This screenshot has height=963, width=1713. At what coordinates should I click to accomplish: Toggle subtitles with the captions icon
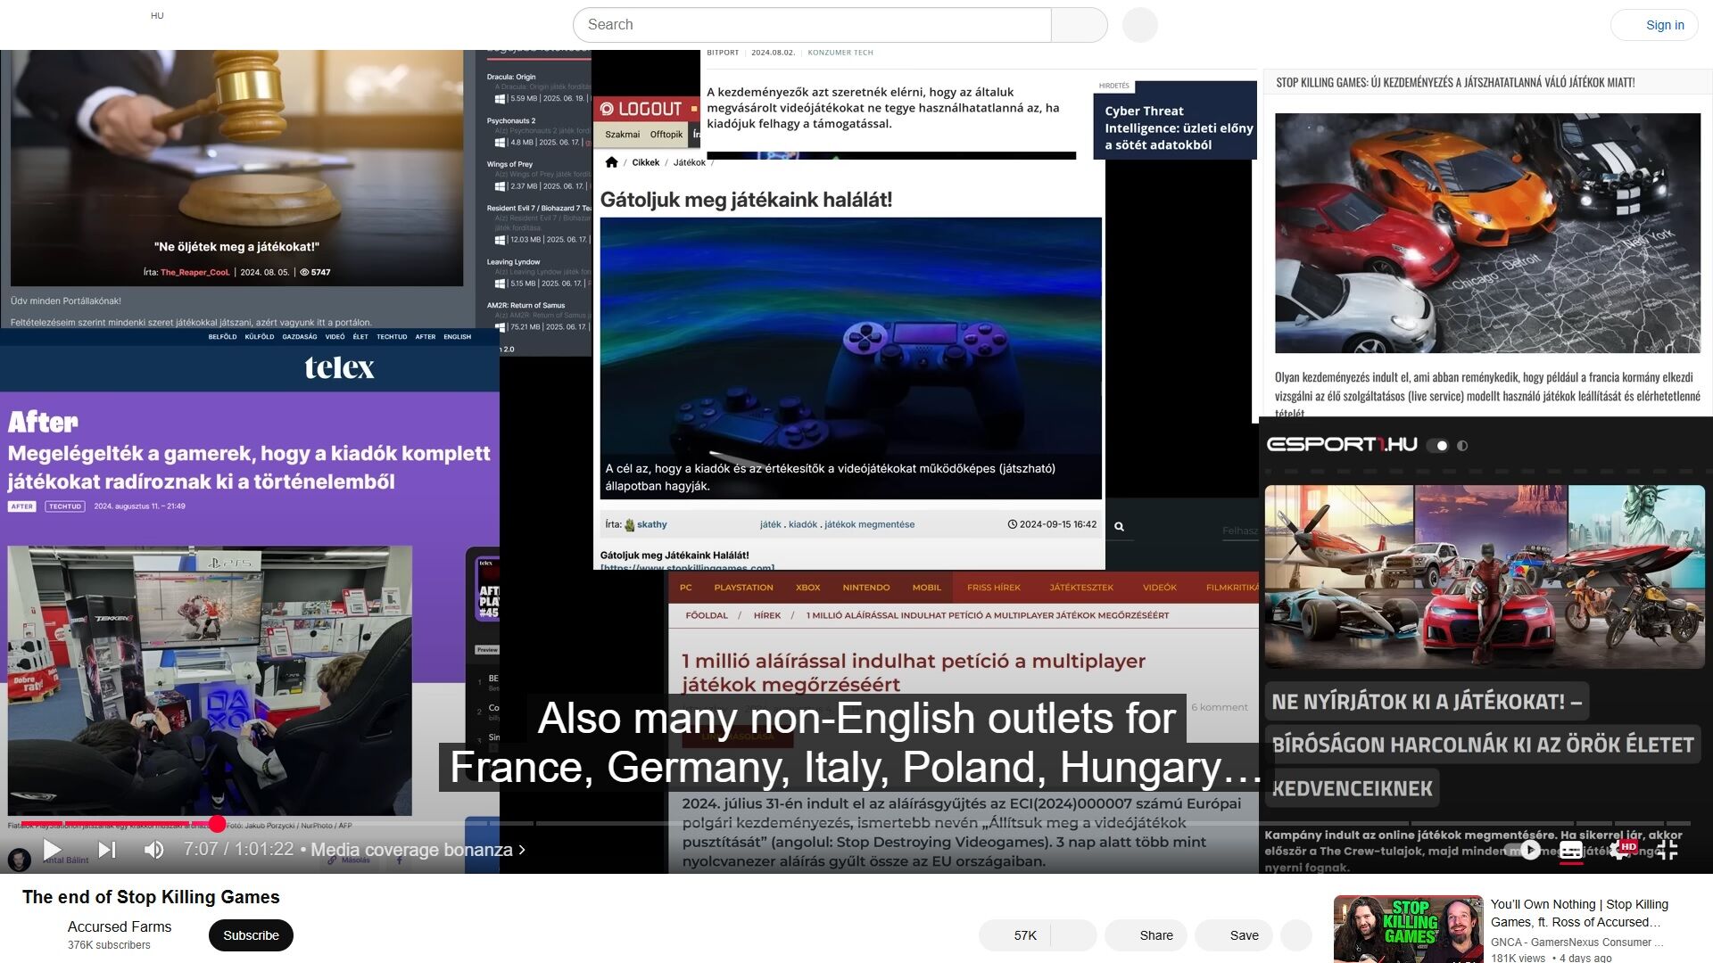tap(1571, 851)
